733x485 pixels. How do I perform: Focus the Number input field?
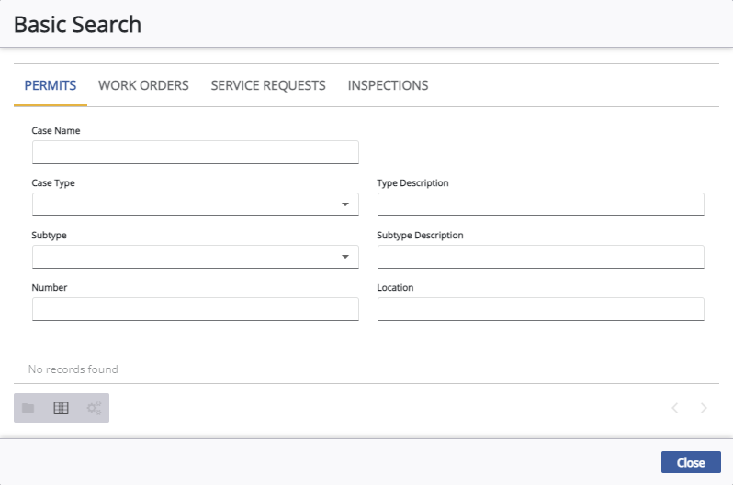[196, 309]
